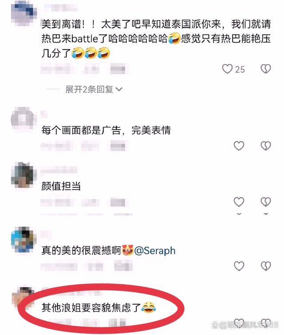Like the 颜值担当 comment
This screenshot has width=284, height=335.
point(239,202)
